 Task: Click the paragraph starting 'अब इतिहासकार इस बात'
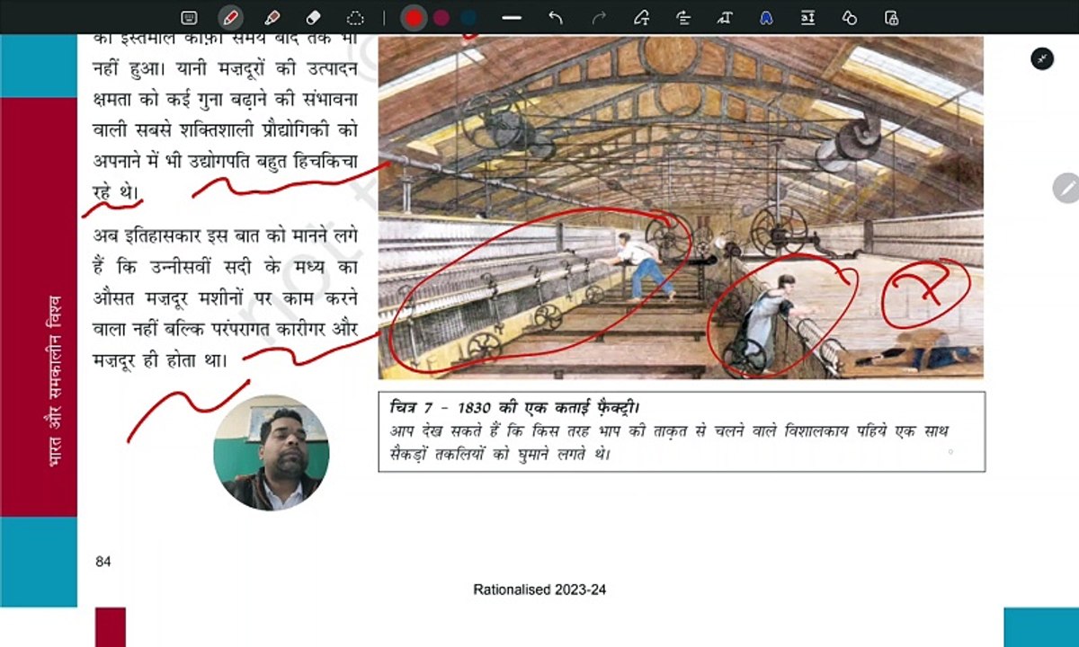[x=226, y=298]
